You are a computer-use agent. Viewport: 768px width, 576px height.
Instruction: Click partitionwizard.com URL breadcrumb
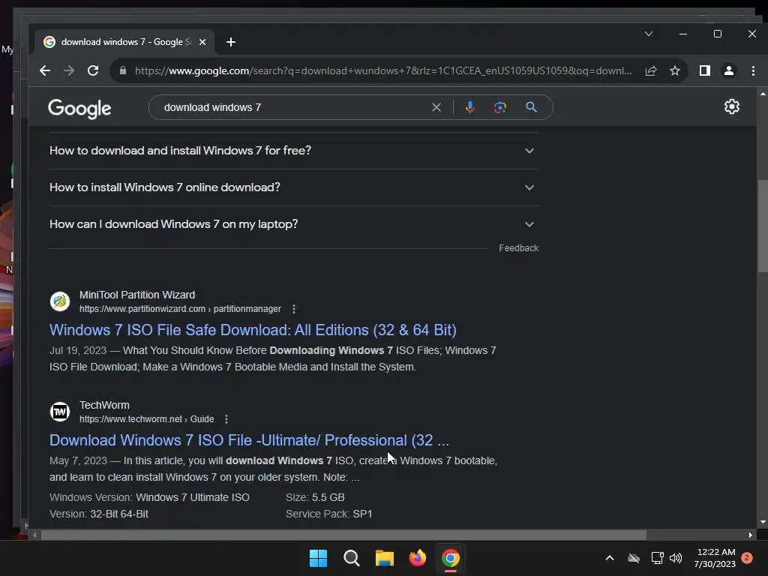click(180, 309)
